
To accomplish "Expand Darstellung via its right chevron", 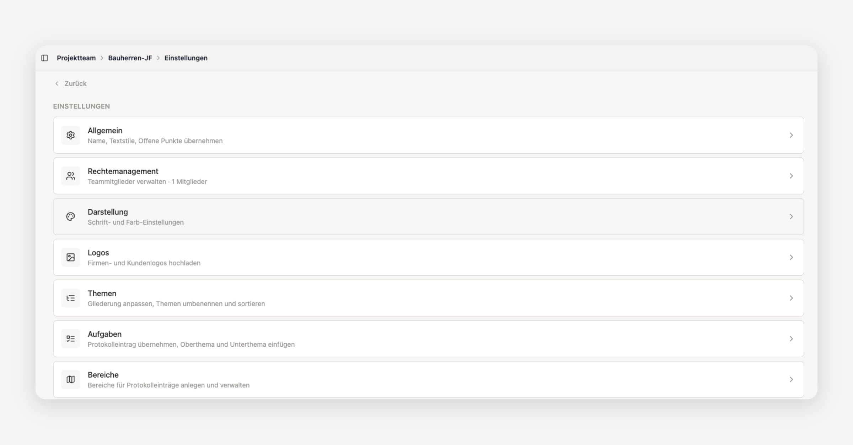I will pyautogui.click(x=791, y=216).
